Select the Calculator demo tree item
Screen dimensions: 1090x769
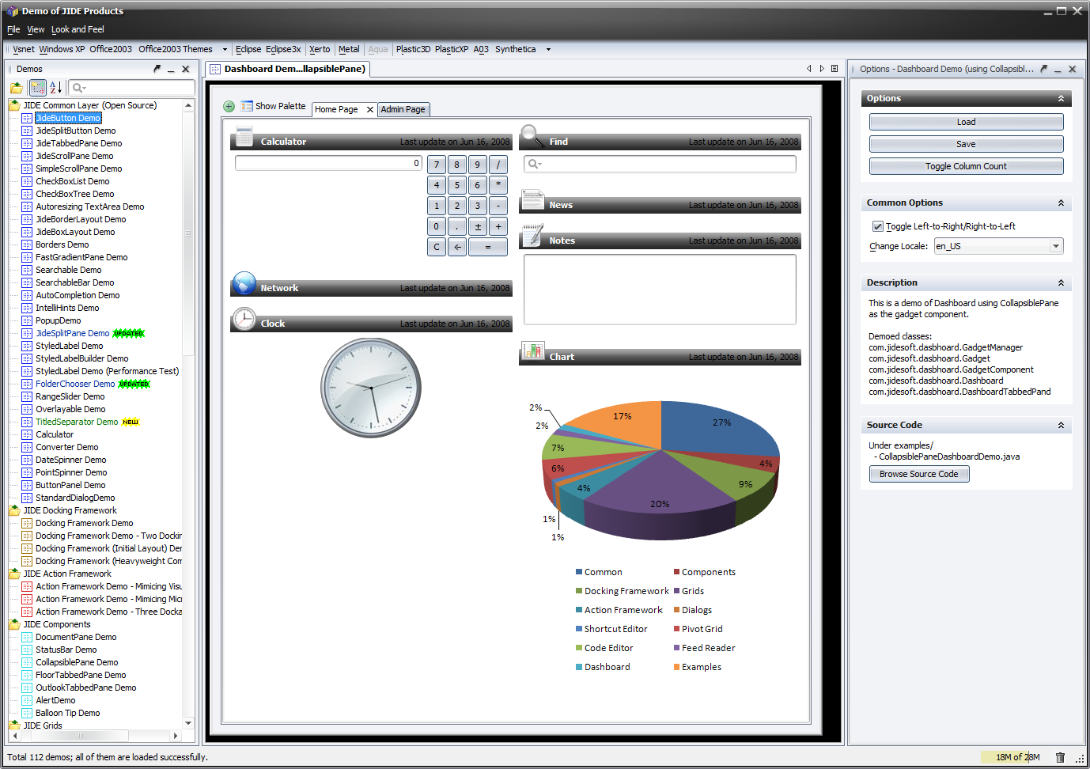pos(55,434)
